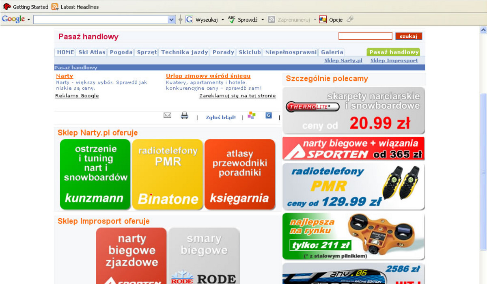The height and width of the screenshot is (284, 487).
Task: Open the Ski Atlas tab
Action: coord(92,52)
